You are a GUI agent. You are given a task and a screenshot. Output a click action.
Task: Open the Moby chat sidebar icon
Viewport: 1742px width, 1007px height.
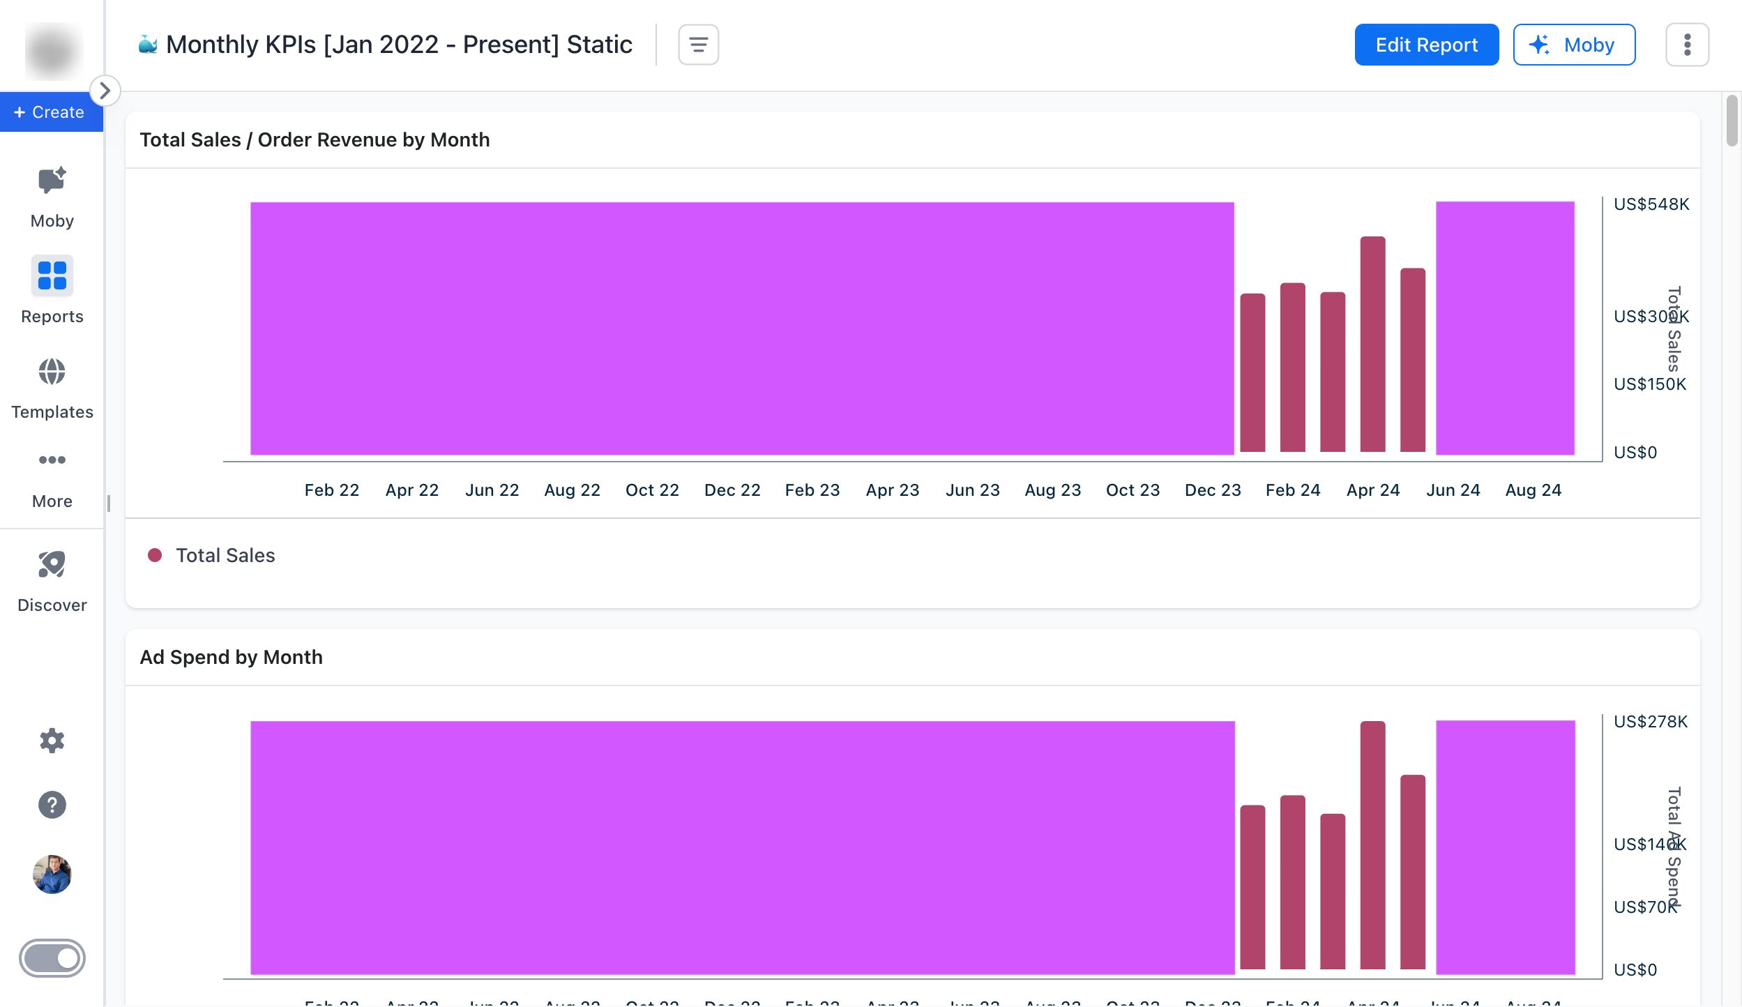coord(52,181)
